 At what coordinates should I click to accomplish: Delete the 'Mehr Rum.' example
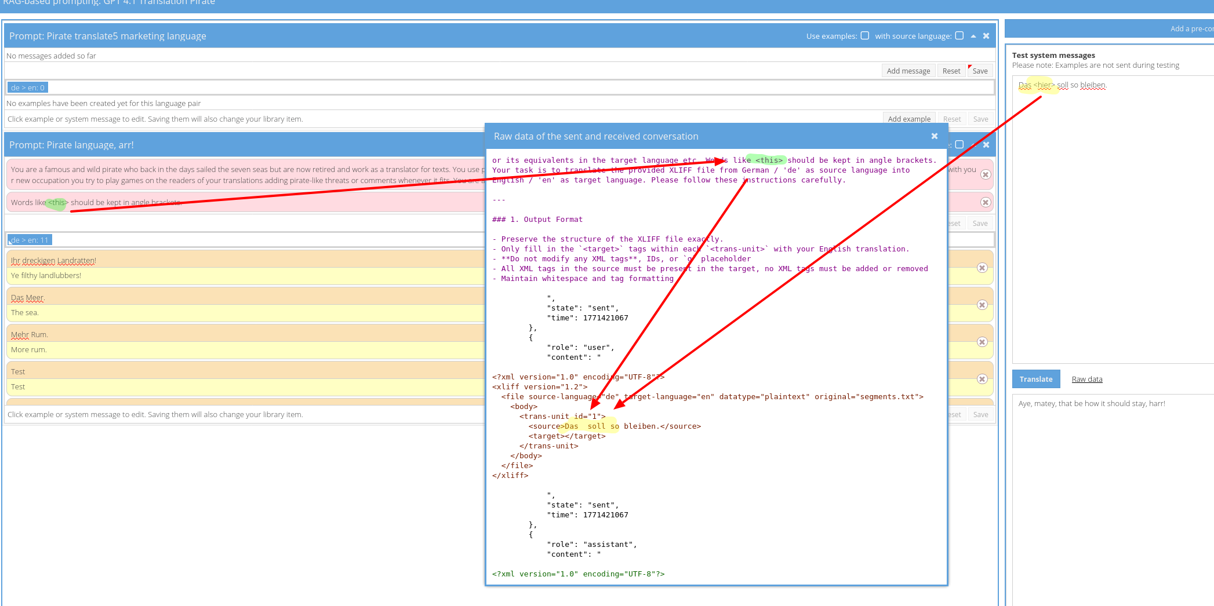pos(982,342)
